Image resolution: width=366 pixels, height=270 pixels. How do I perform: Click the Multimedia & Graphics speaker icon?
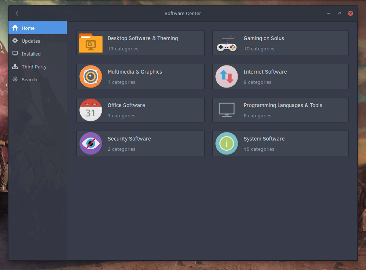point(91,77)
